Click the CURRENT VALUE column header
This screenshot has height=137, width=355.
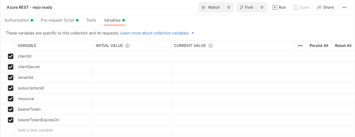(x=190, y=46)
